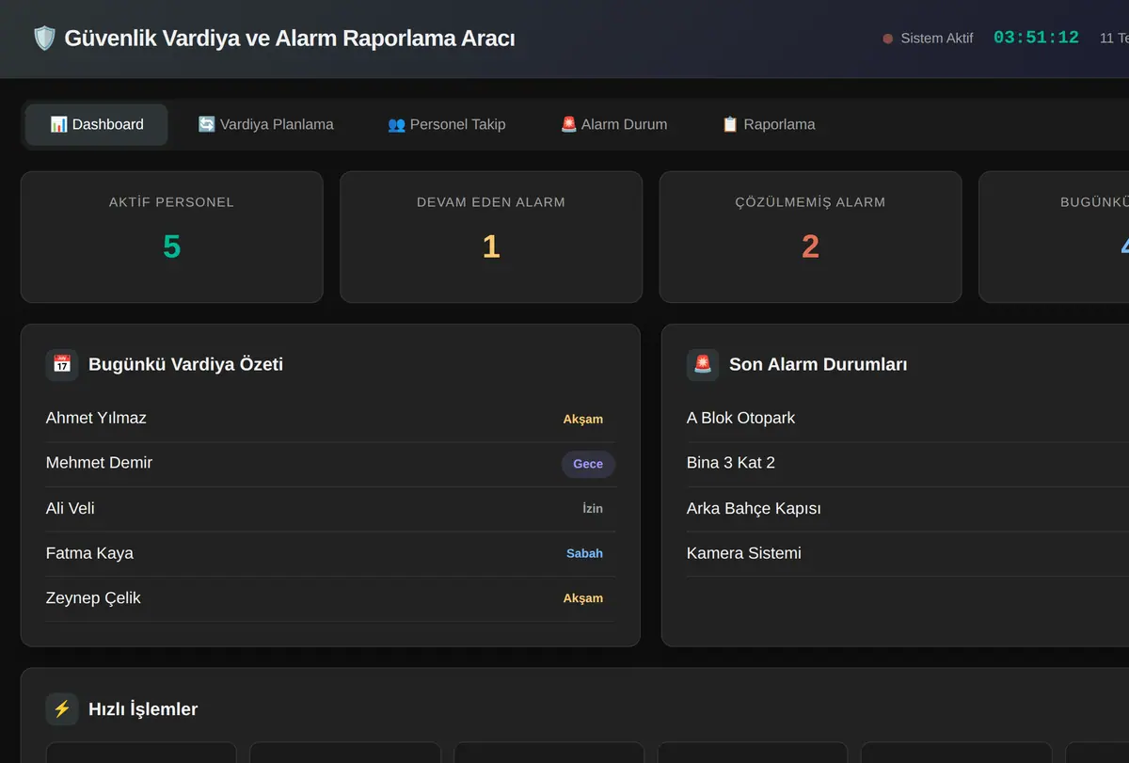
Task: Click the Akşam badge for Ahmet Yılmaz
Action: point(583,419)
